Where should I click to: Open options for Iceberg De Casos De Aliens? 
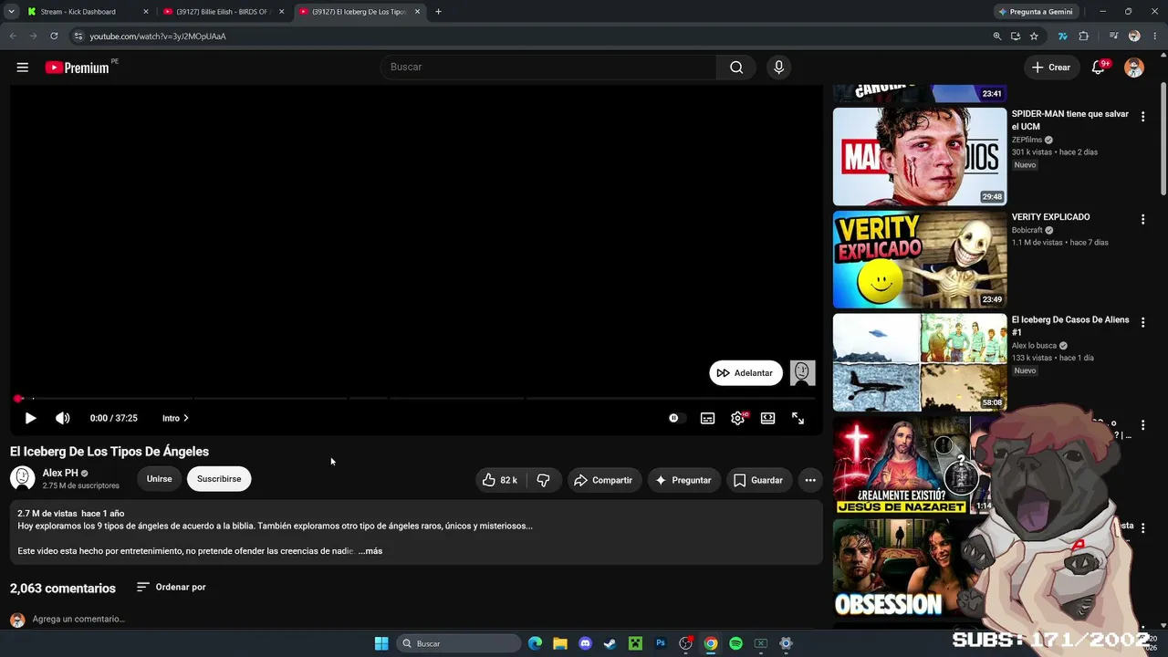(1142, 323)
